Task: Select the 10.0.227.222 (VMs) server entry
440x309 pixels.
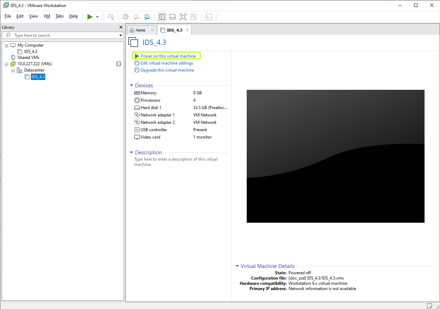Action: [x=34, y=64]
